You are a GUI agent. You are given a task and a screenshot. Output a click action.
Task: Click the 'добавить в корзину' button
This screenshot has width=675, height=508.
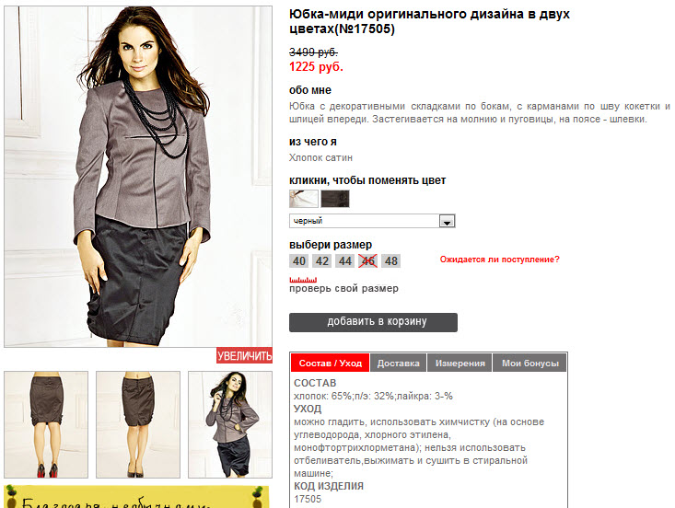tap(373, 322)
